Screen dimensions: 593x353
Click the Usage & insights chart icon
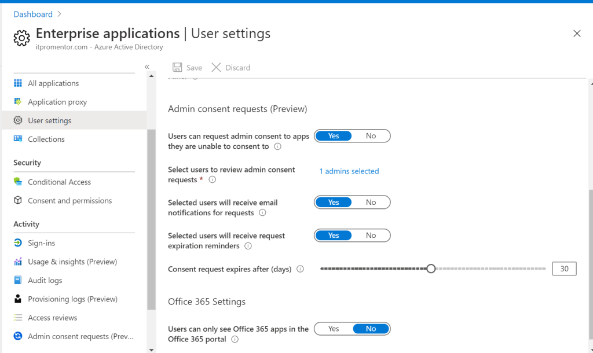(18, 262)
